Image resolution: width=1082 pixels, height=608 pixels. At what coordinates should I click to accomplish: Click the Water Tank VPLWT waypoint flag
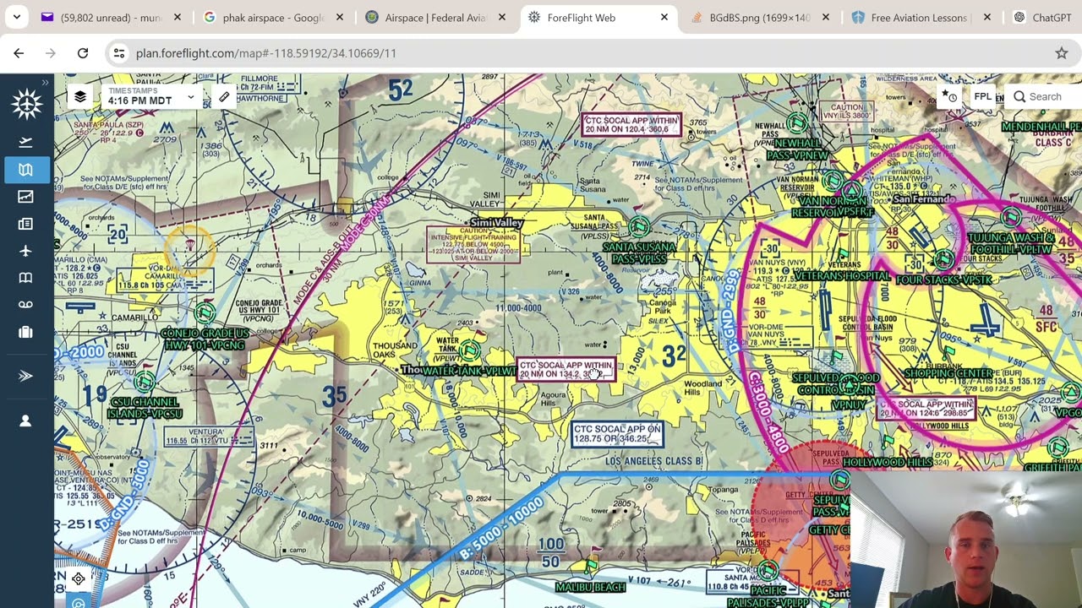coord(471,351)
